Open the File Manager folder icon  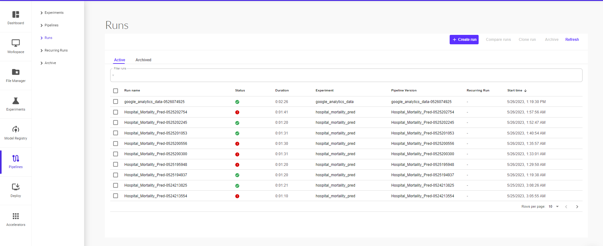click(x=16, y=72)
